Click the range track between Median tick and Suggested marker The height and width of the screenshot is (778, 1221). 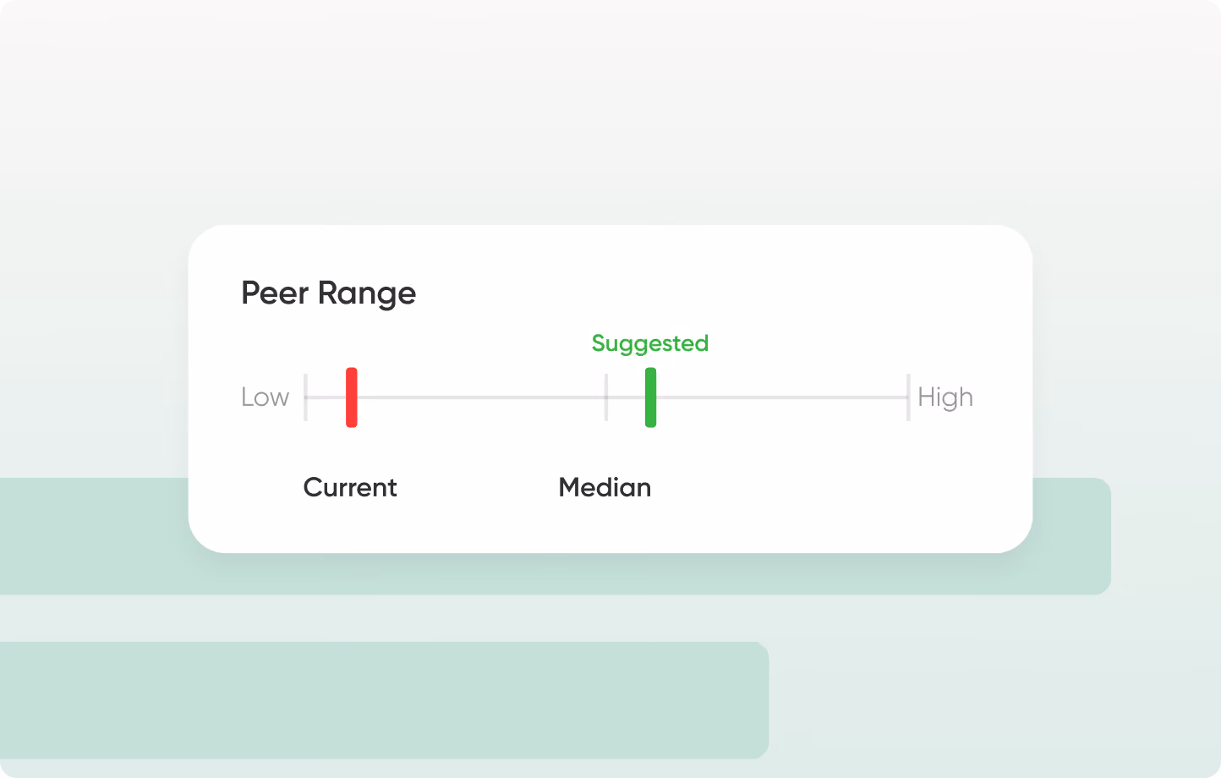coord(627,397)
